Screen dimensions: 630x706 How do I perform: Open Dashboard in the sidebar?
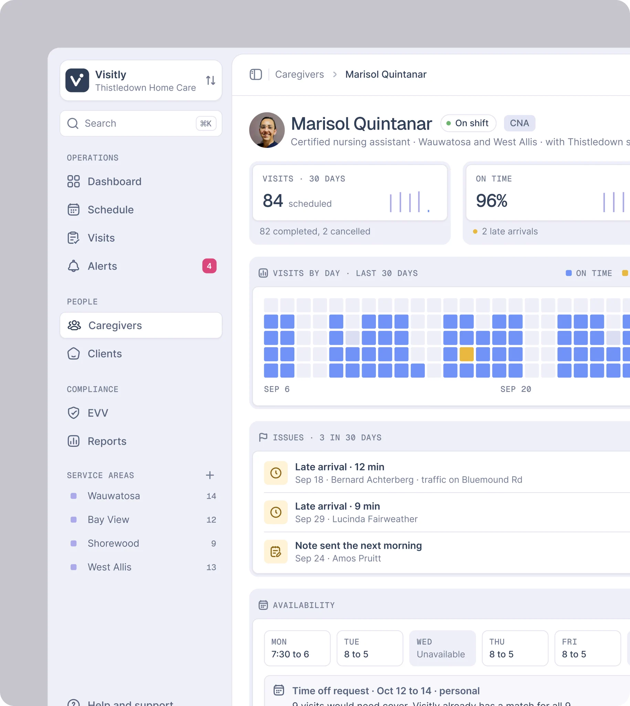(141, 181)
